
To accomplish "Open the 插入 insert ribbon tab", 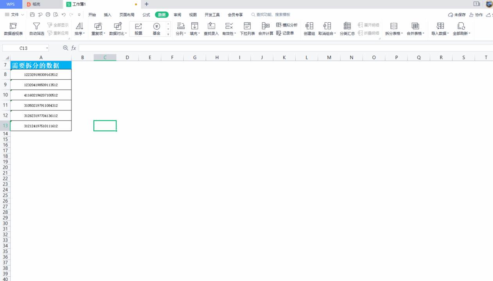I will [x=107, y=15].
